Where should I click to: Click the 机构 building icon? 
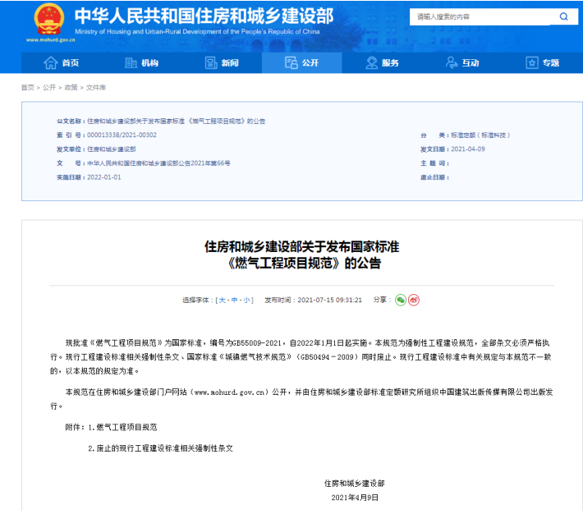click(x=131, y=63)
